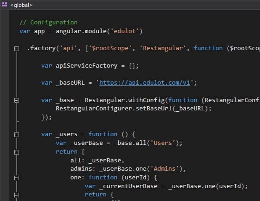Open the <global> scope dropdown

tap(21, 5)
